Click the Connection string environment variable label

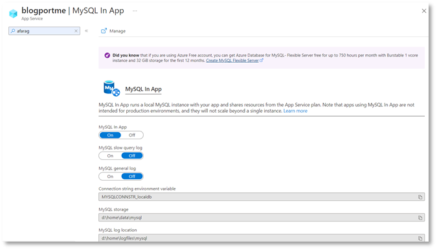click(137, 188)
